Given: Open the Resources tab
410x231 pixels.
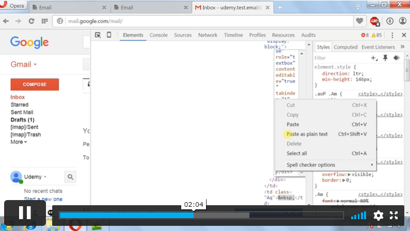Looking at the screenshot, I should click(x=283, y=35).
